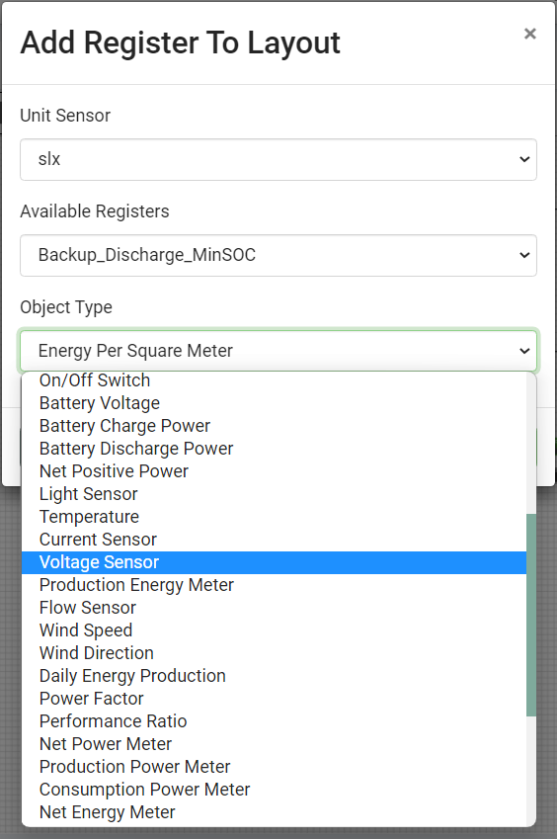
Task: Choose Daily Energy Production
Action: coord(275,676)
